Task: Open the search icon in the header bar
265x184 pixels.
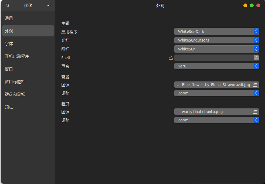Action: (8, 5)
